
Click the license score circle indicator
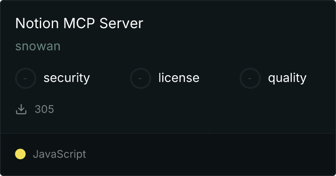pyautogui.click(x=140, y=78)
